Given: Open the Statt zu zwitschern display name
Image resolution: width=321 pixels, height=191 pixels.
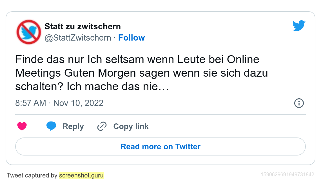Looking at the screenshot, I should coord(83,26).
